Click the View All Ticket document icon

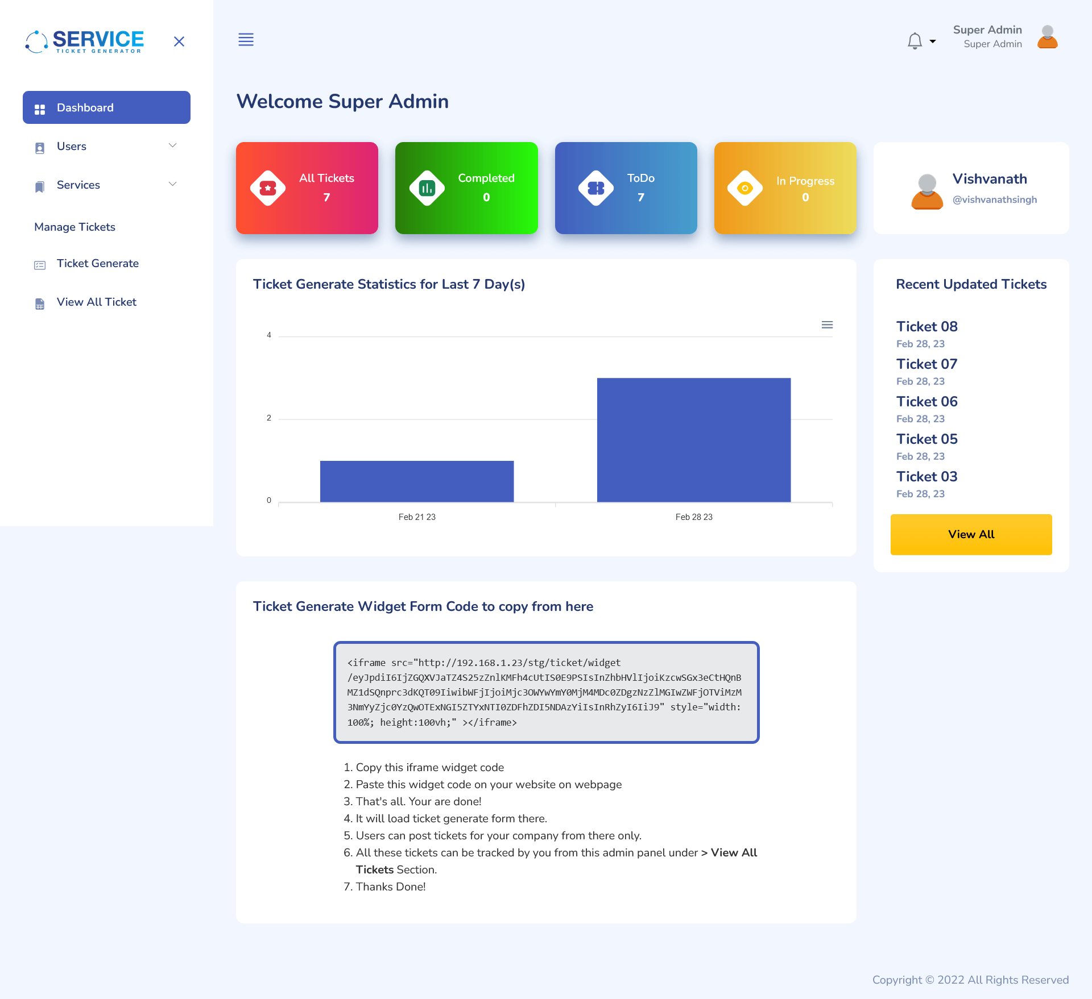click(x=40, y=303)
